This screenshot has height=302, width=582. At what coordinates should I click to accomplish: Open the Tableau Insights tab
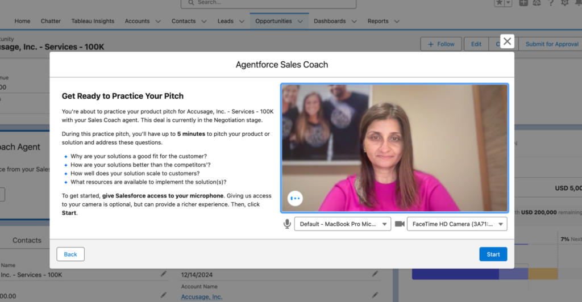tap(93, 21)
